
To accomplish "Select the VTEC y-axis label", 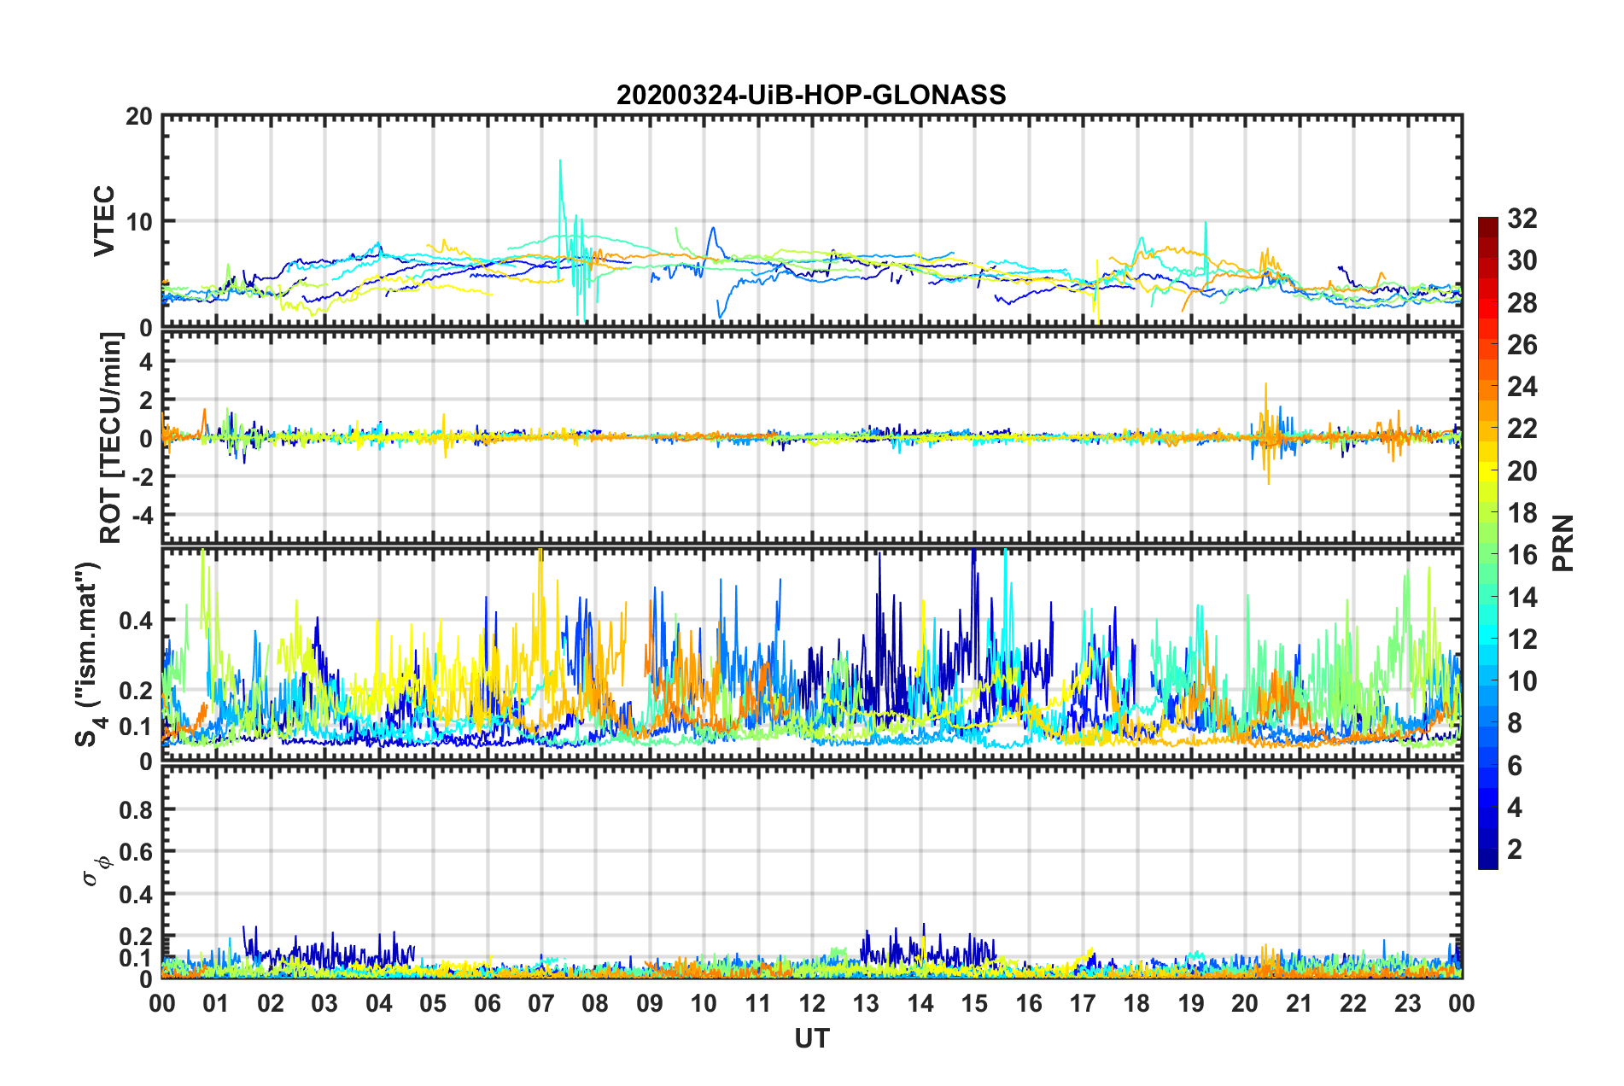I will (x=104, y=221).
